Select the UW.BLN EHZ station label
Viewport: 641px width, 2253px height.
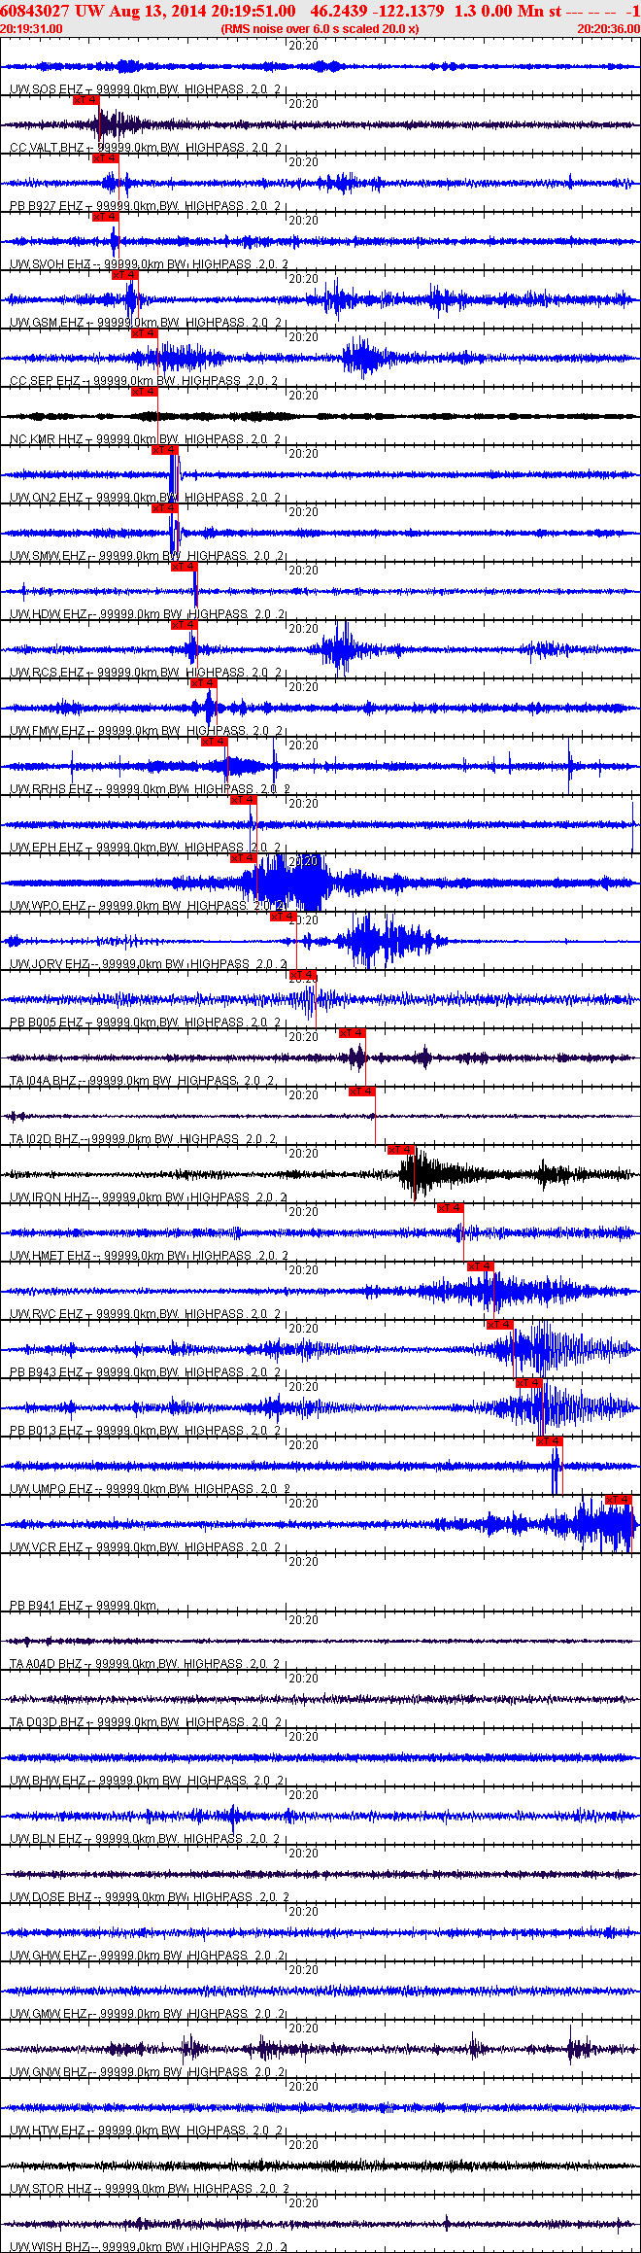click(x=46, y=1839)
